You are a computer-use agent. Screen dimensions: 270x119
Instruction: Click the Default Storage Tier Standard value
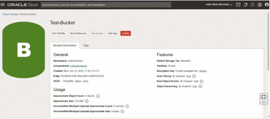coord(186,61)
